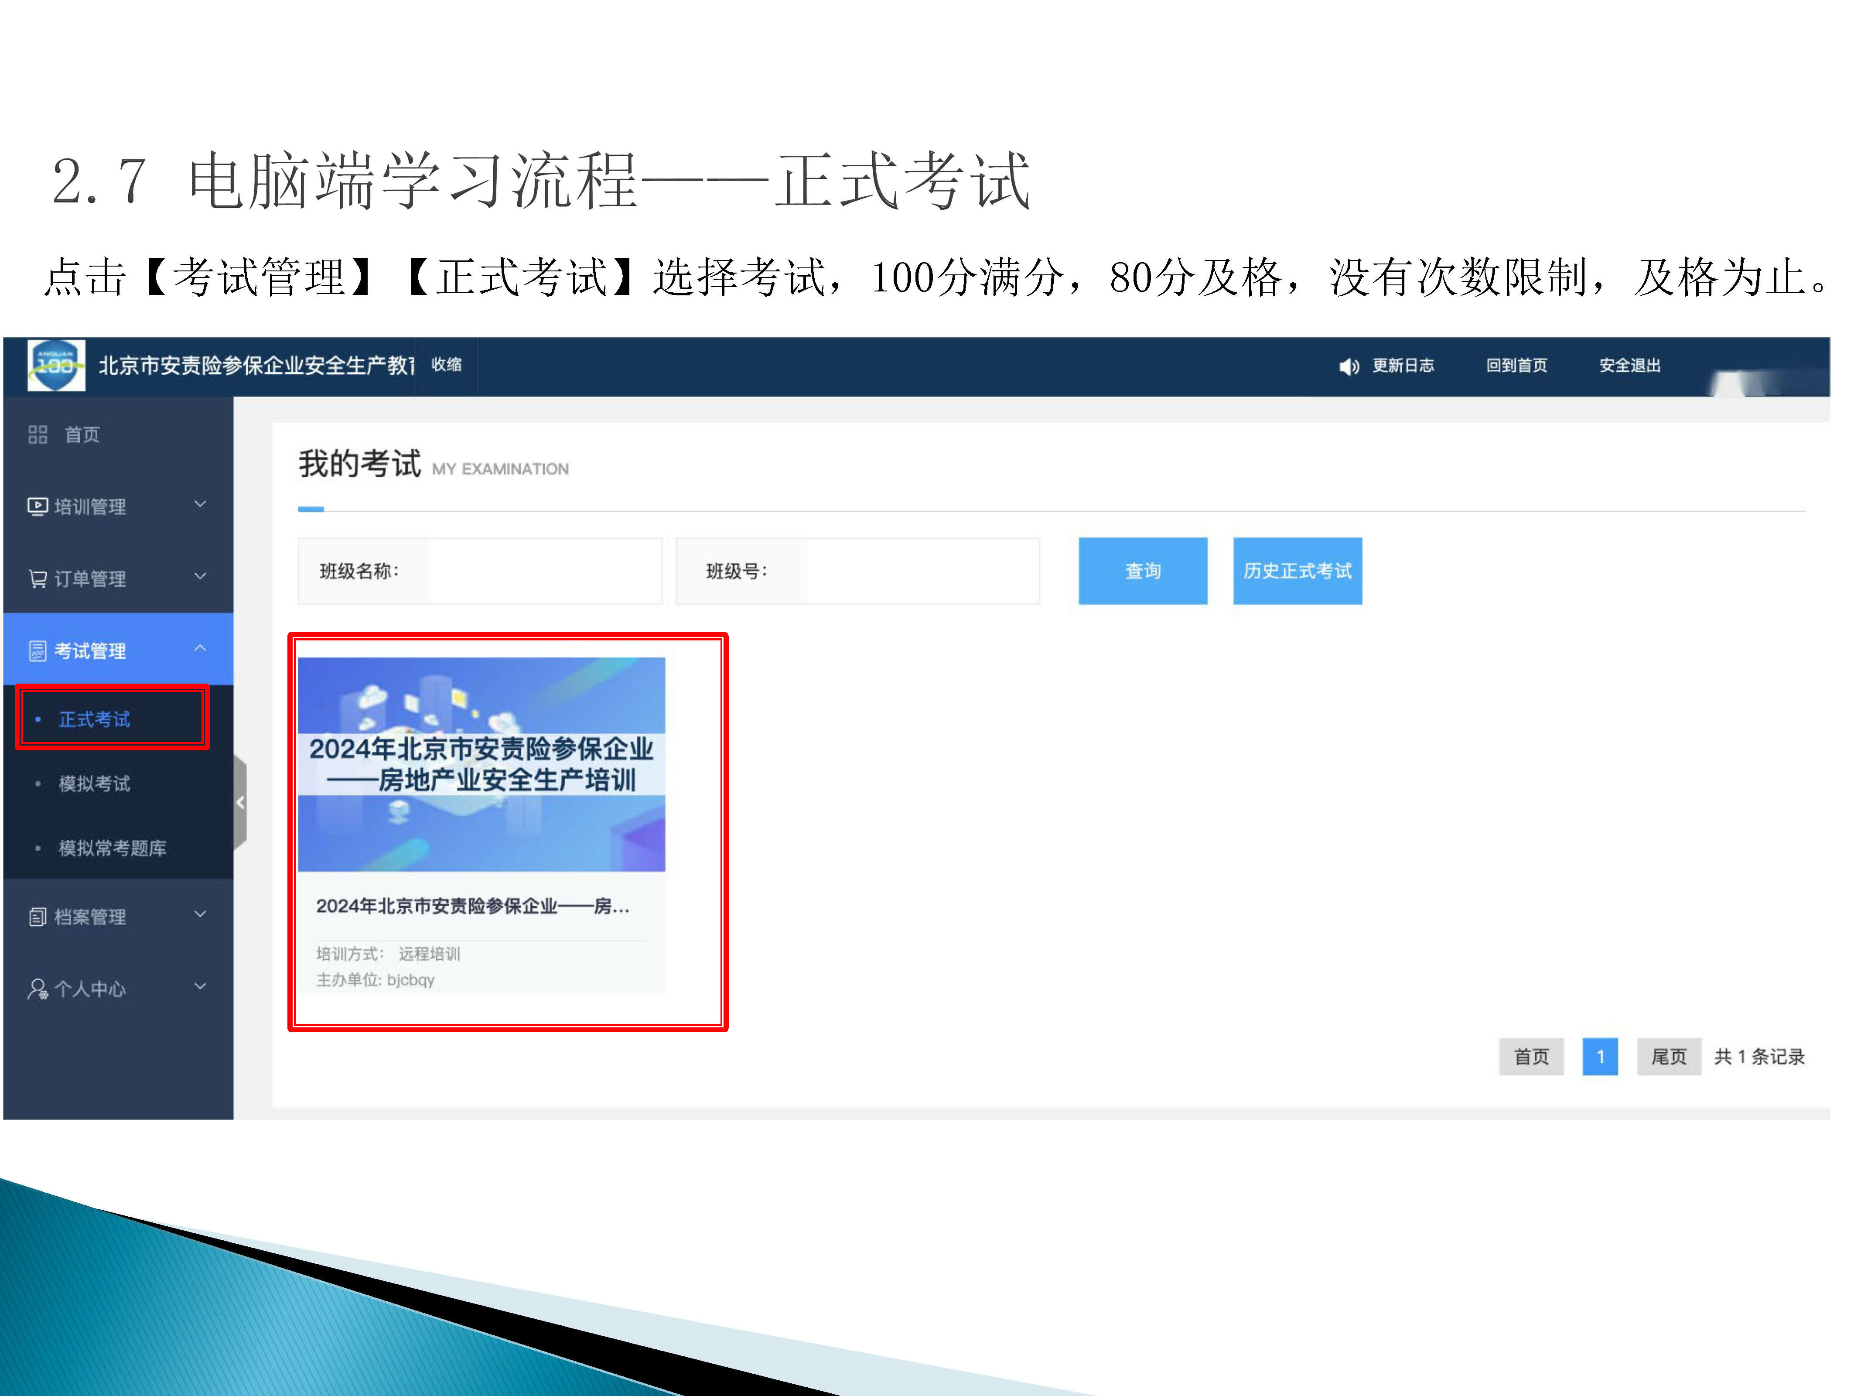Expand the 订单管理 chevron
Screen dimensions: 1861x1396
[x=200, y=576]
